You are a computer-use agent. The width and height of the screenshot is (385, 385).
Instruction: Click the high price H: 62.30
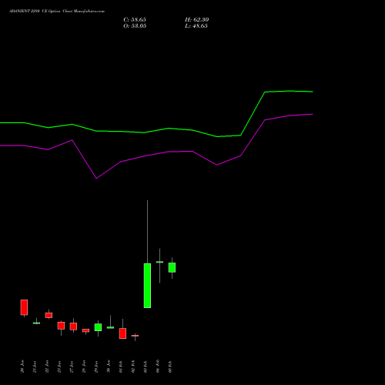[x=197, y=20]
